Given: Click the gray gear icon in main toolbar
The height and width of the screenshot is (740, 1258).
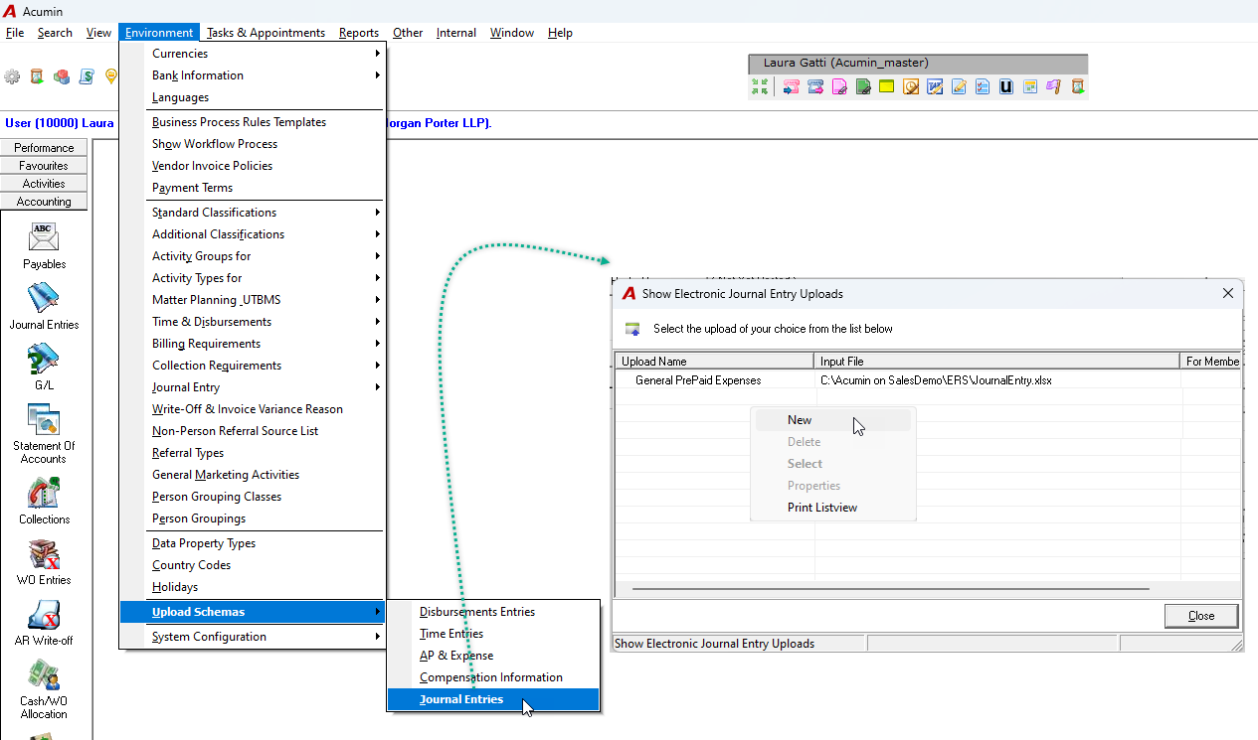Looking at the screenshot, I should point(12,76).
